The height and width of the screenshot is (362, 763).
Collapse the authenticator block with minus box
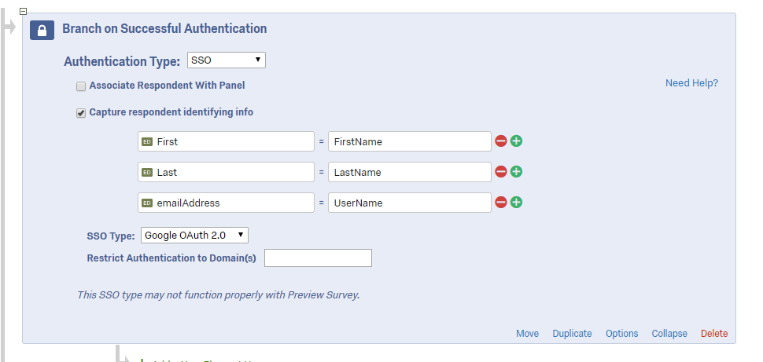pos(23,11)
